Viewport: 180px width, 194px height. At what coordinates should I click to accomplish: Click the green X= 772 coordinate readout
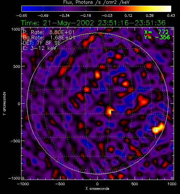click(156, 32)
